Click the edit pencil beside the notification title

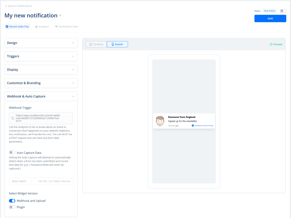pyautogui.click(x=60, y=16)
